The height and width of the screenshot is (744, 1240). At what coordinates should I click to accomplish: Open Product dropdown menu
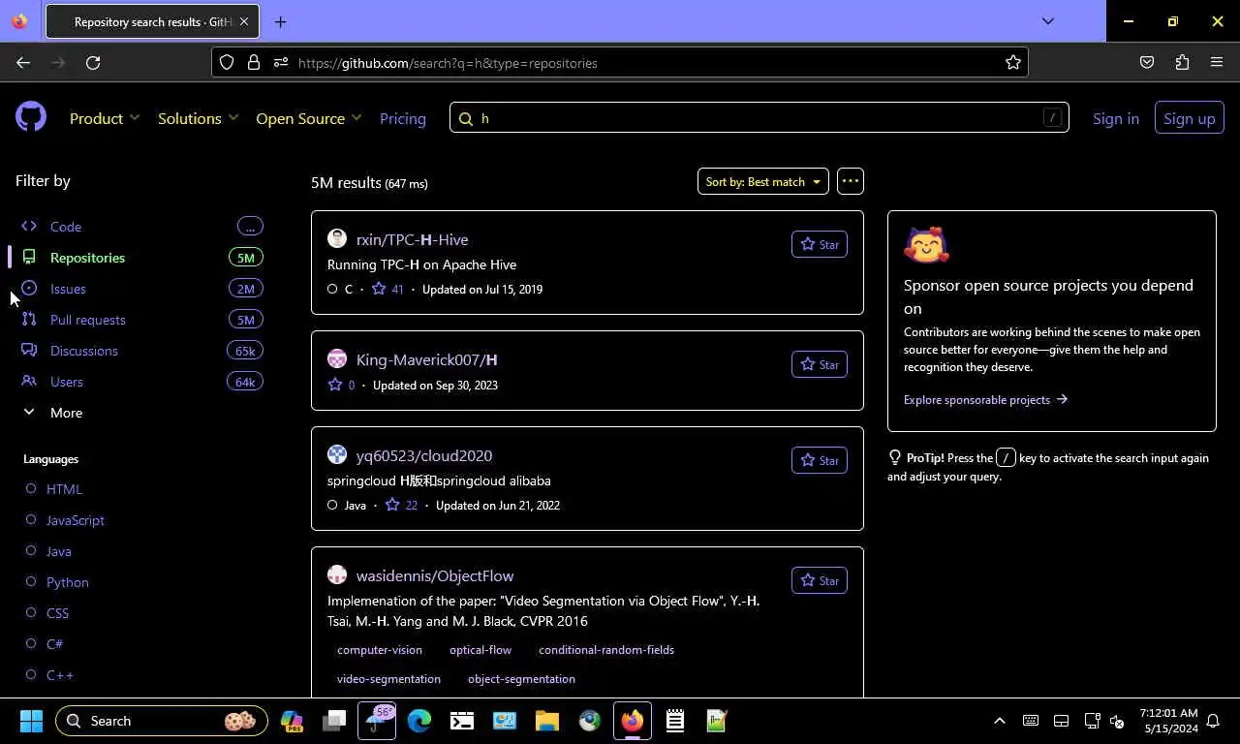tap(105, 118)
